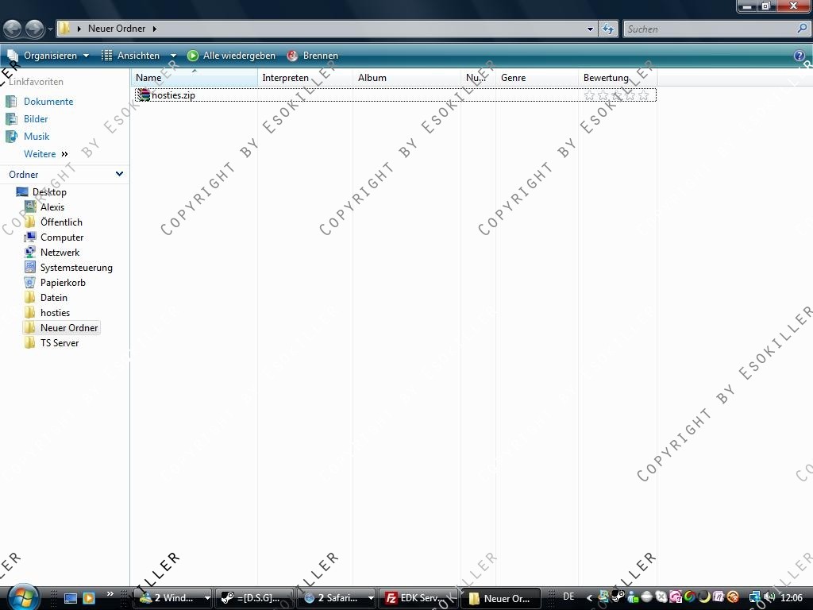The image size is (813, 610).
Task: Open address bar history dropdown arrow
Action: (x=590, y=29)
